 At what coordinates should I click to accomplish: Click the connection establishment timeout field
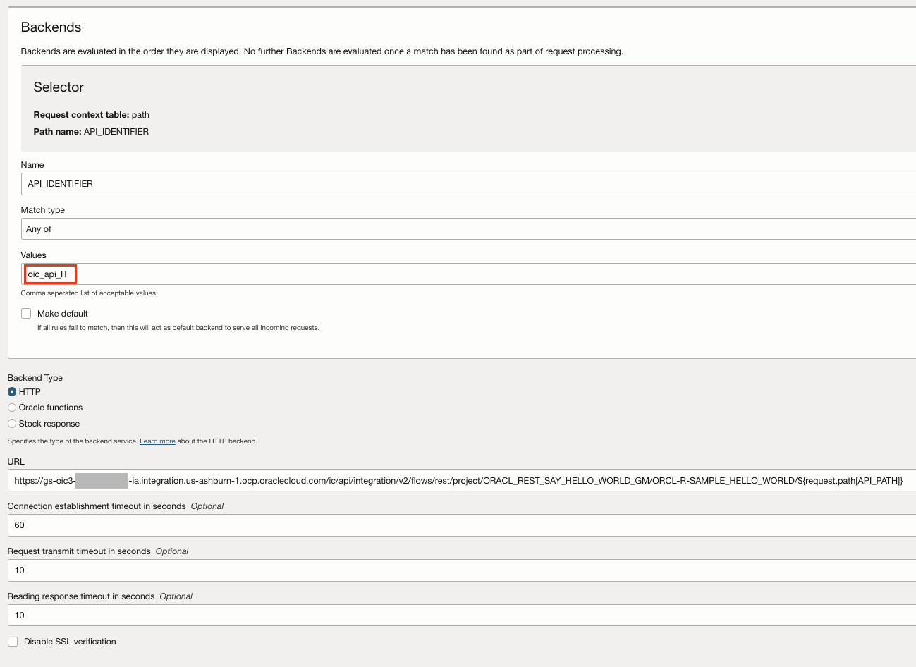[x=458, y=525]
